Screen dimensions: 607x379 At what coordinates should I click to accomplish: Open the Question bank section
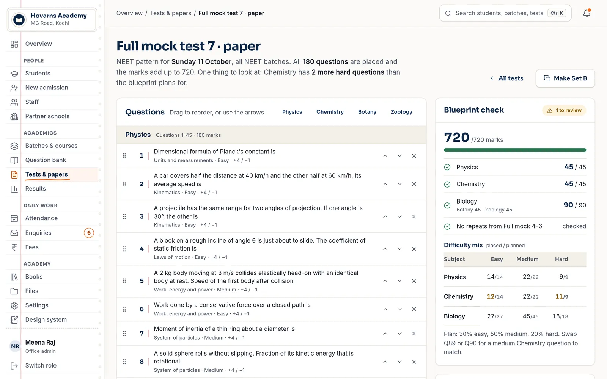[x=52, y=160]
